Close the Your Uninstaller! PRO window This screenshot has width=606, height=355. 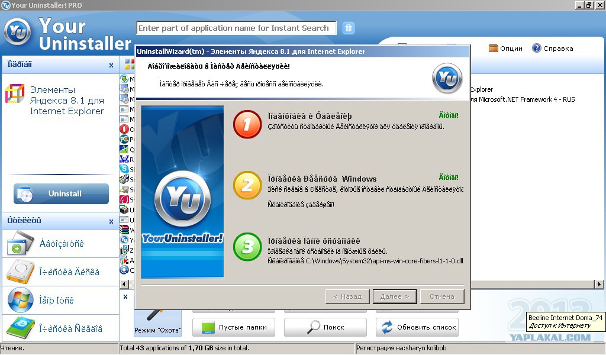point(599,5)
